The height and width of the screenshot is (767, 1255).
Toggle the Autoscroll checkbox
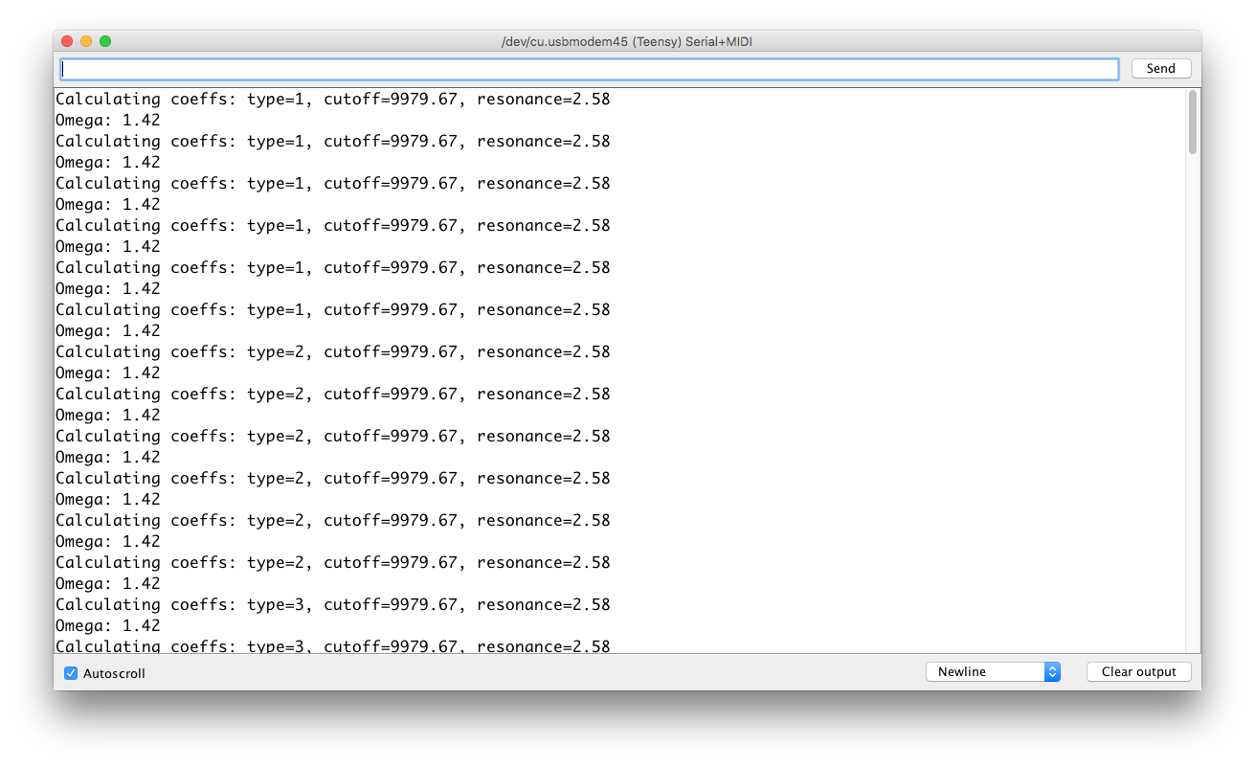pos(71,673)
